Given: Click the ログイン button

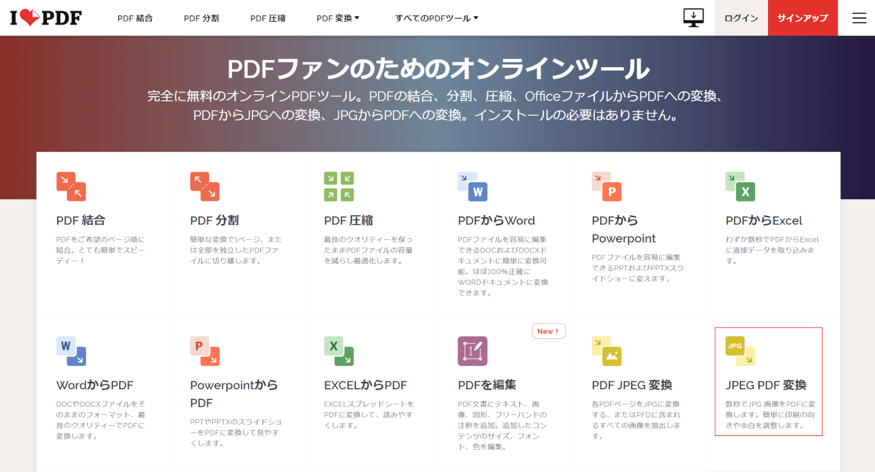Looking at the screenshot, I should coord(741,18).
